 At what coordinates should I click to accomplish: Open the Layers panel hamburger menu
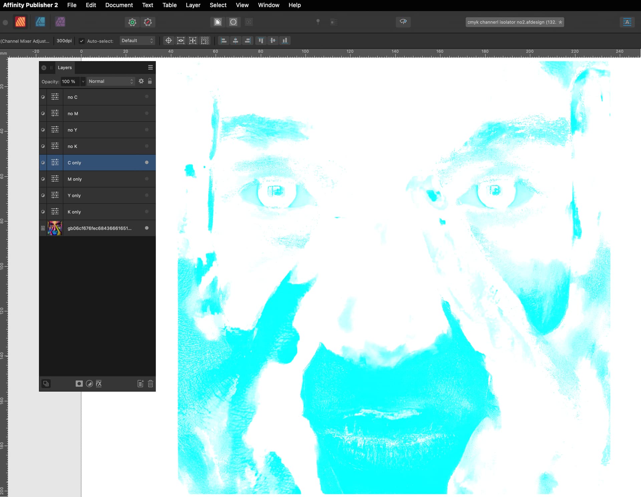tap(150, 67)
